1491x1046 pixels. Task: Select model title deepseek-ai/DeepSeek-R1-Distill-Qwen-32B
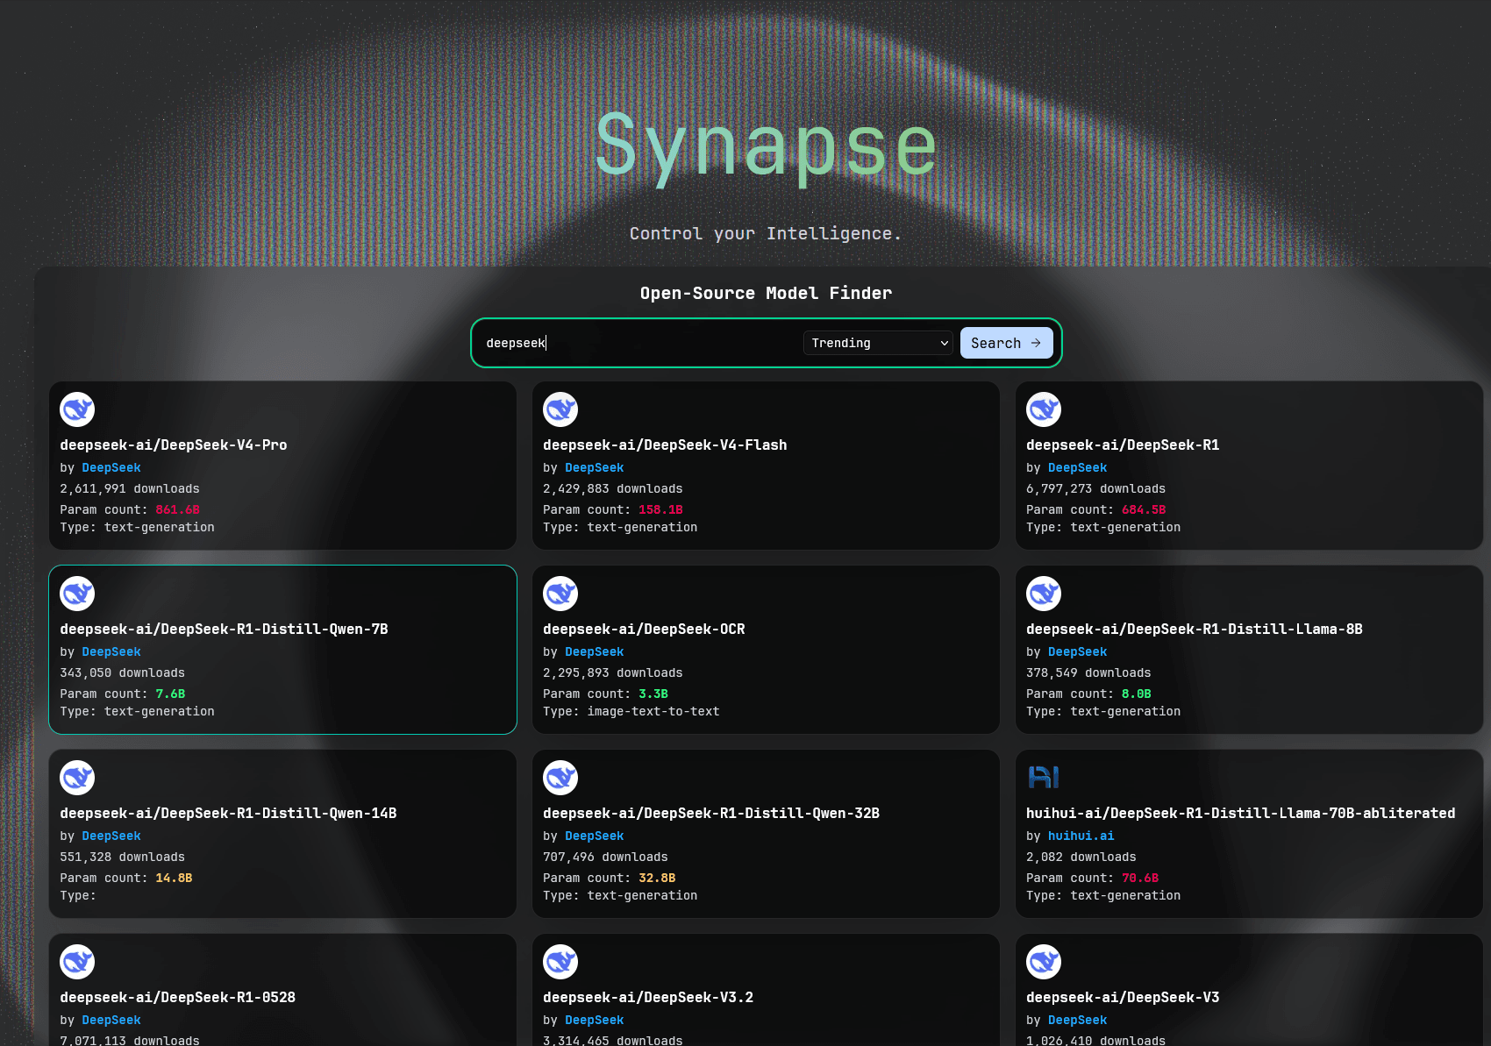click(711, 814)
